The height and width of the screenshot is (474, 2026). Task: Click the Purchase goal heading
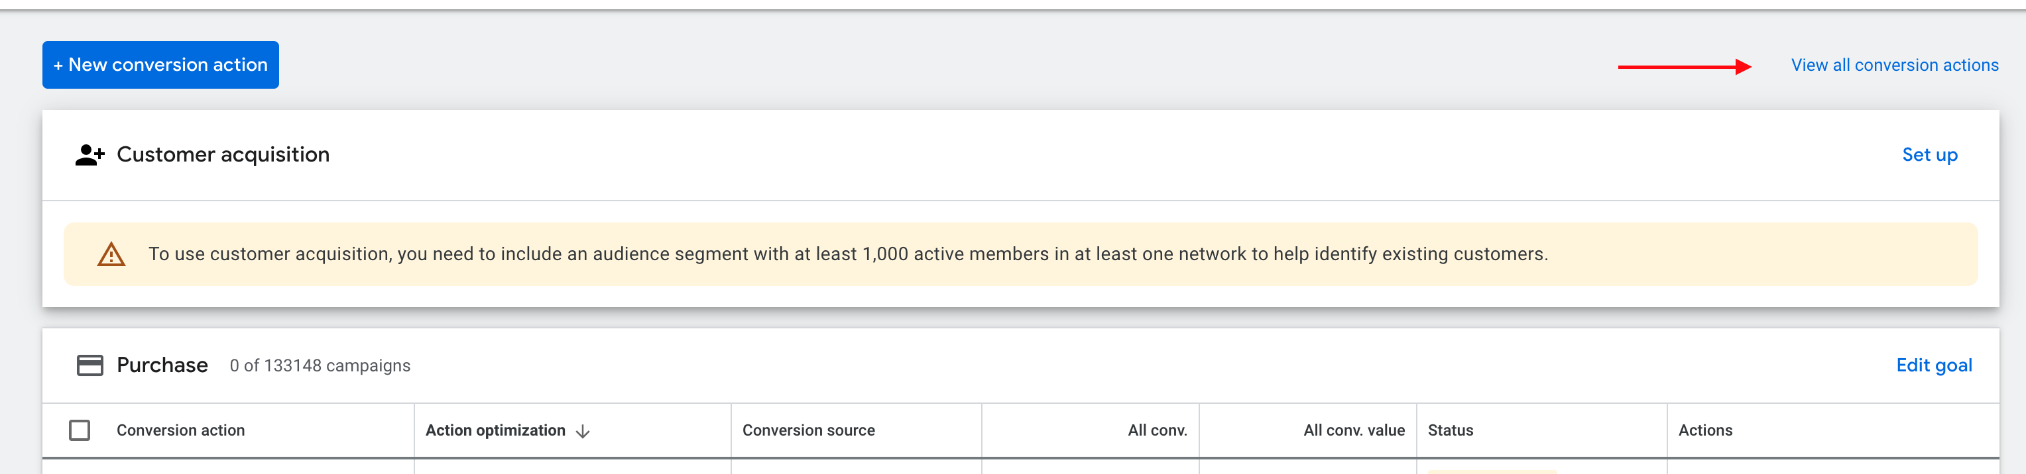[162, 365]
